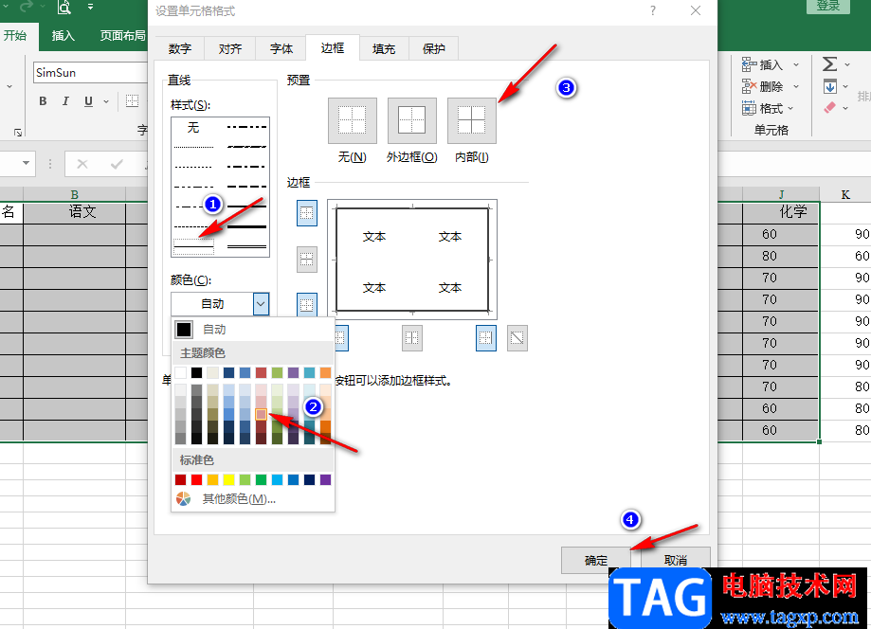
Task: Select the 语文 header cell
Action: 75,212
